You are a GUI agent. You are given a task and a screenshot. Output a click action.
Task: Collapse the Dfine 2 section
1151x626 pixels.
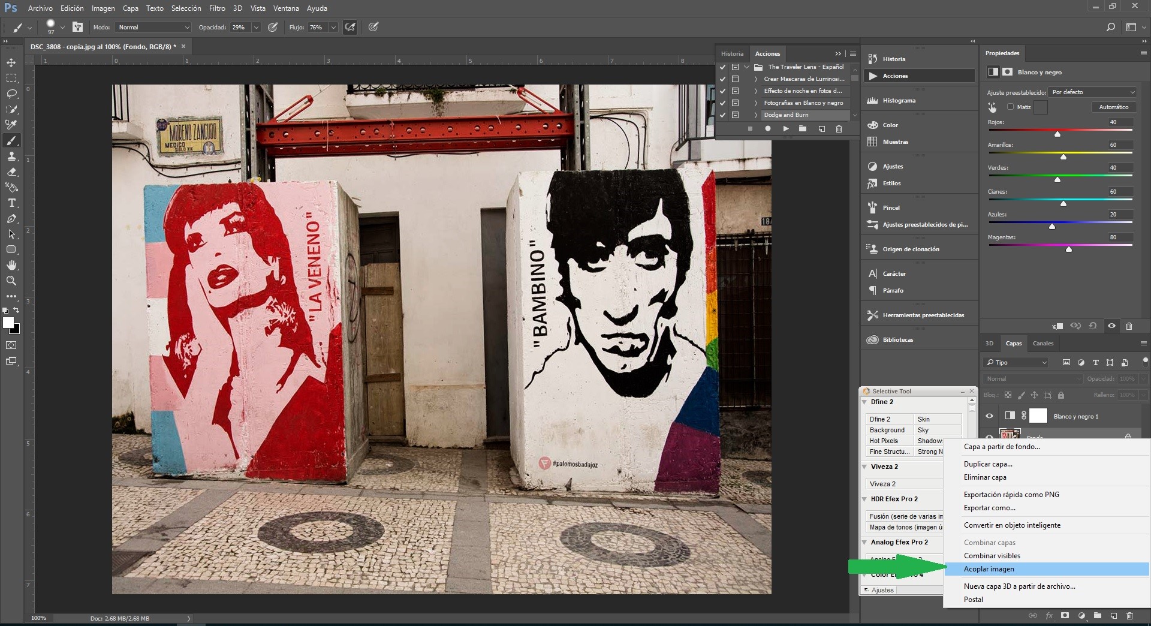tap(864, 402)
